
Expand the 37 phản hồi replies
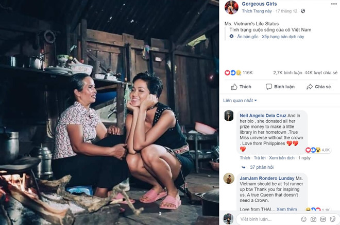click(x=263, y=167)
